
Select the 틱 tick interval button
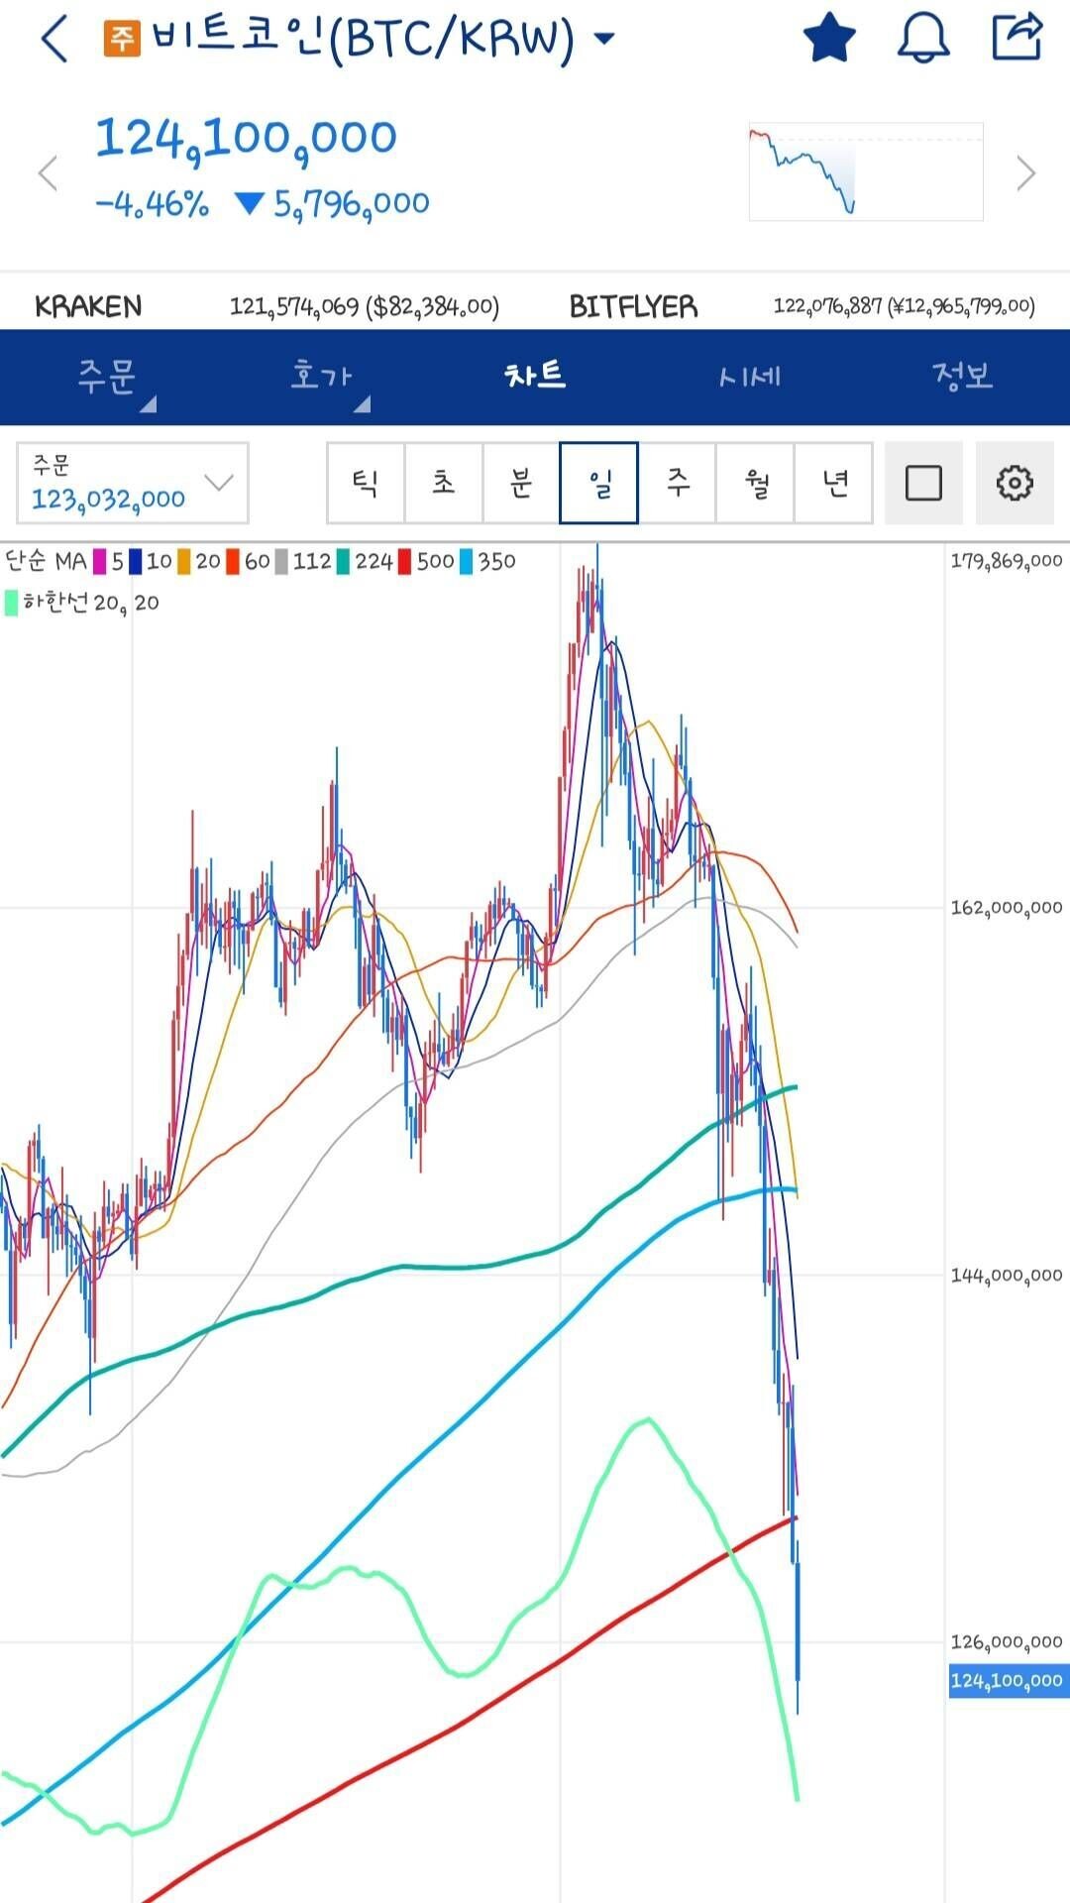pyautogui.click(x=366, y=484)
